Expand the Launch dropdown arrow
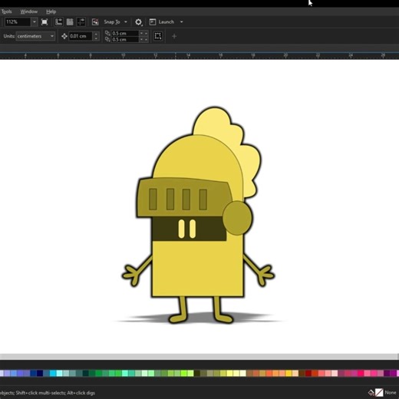 [182, 22]
